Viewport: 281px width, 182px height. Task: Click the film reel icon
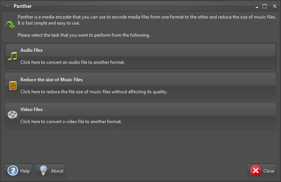point(13,115)
